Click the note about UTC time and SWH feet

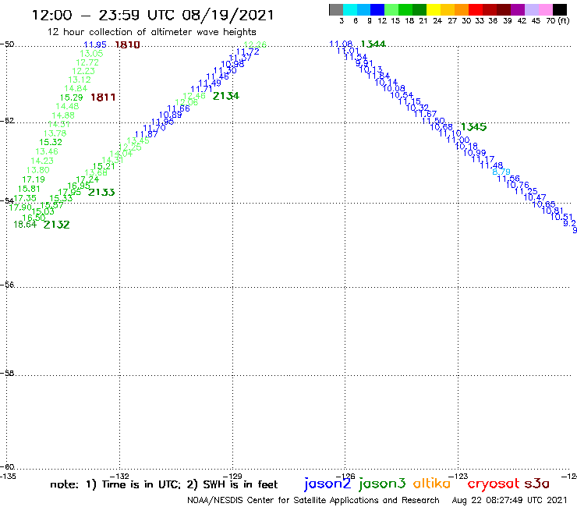164,484
